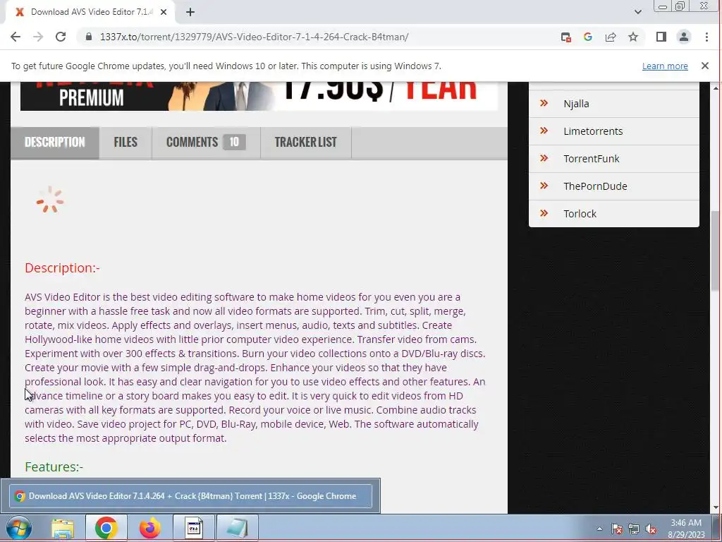Open the network tray icon
The width and height of the screenshot is (722, 542).
tap(634, 529)
